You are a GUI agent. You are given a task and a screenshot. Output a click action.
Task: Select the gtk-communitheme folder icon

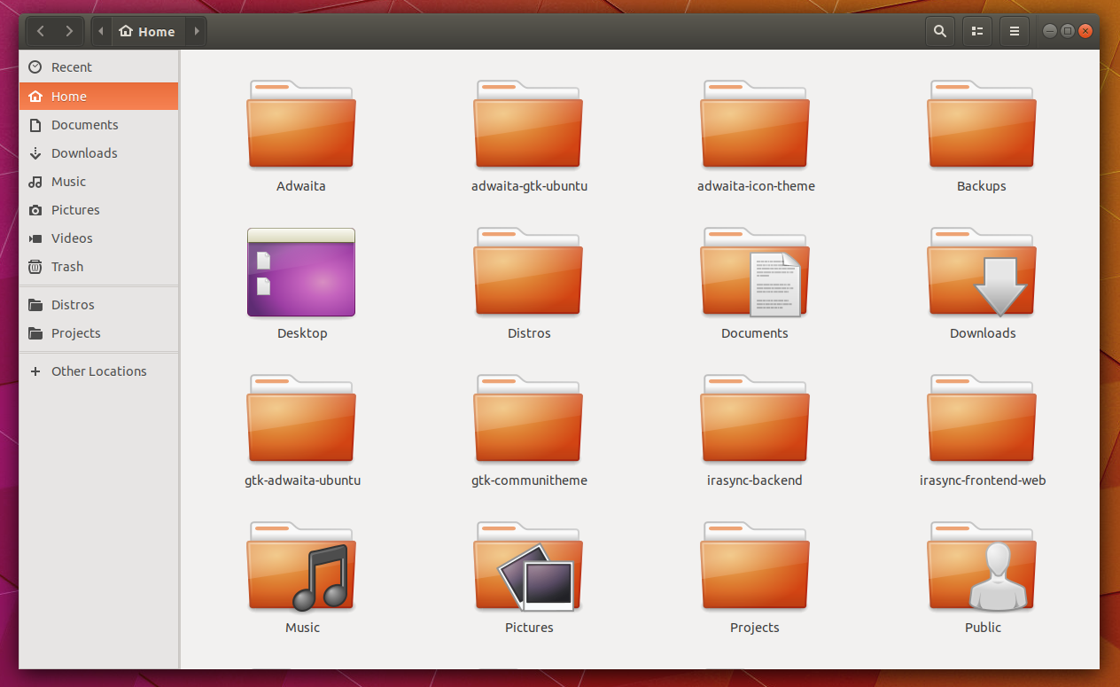tap(528, 418)
